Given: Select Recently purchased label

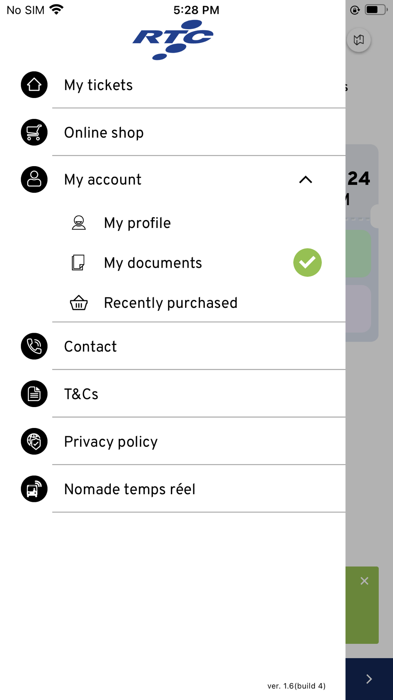Looking at the screenshot, I should pos(171,303).
